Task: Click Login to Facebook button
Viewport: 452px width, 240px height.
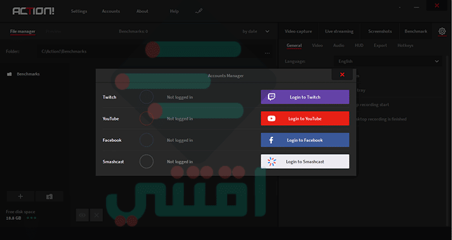Action: [x=305, y=140]
